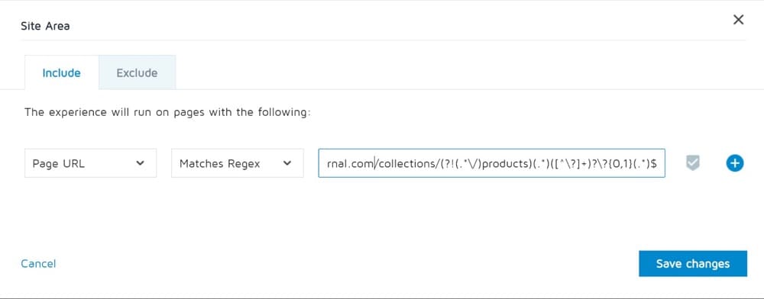Image resolution: width=764 pixels, height=299 pixels.
Task: Expand the Page URL chevron arrow
Action: [140, 163]
